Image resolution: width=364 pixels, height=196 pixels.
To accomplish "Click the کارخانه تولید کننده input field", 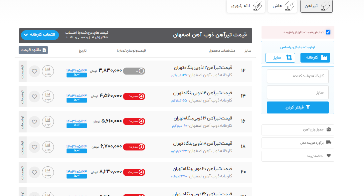I will (298, 76).
